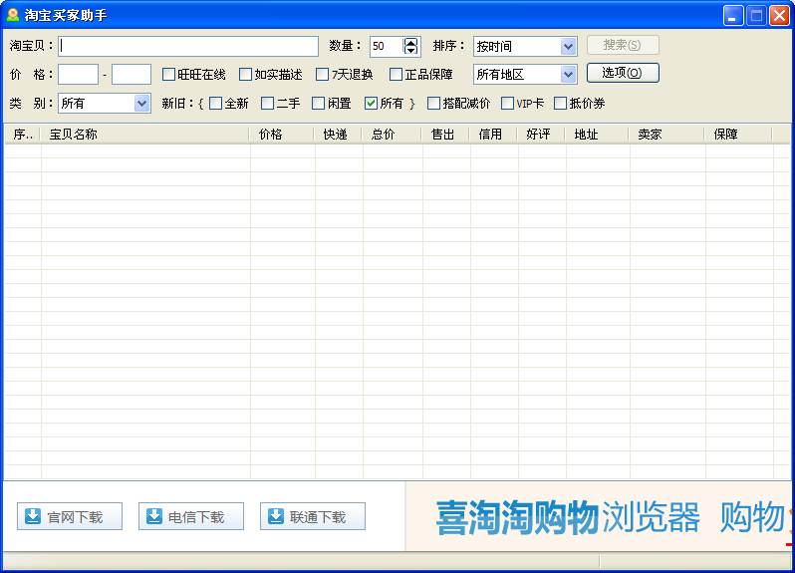Viewport: 795px width, 573px height.
Task: Open the 排序 dropdown set to 按时间
Action: (x=525, y=46)
